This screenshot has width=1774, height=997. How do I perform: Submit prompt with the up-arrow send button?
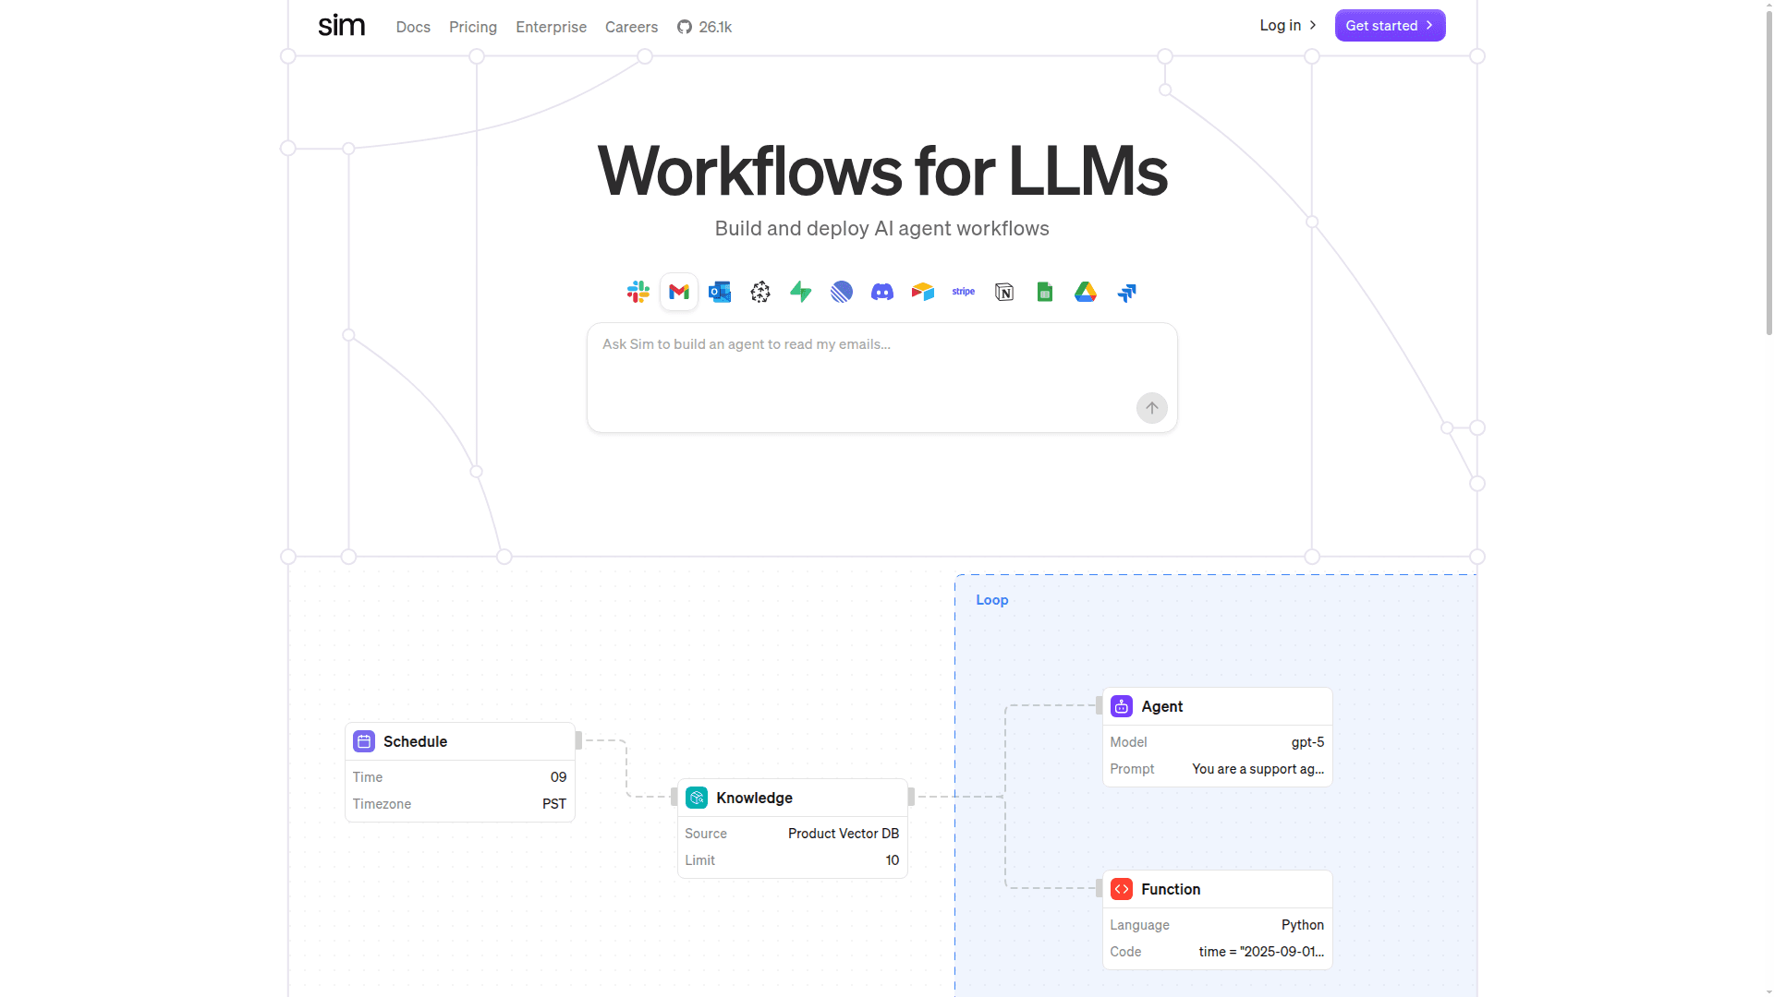coord(1151,408)
